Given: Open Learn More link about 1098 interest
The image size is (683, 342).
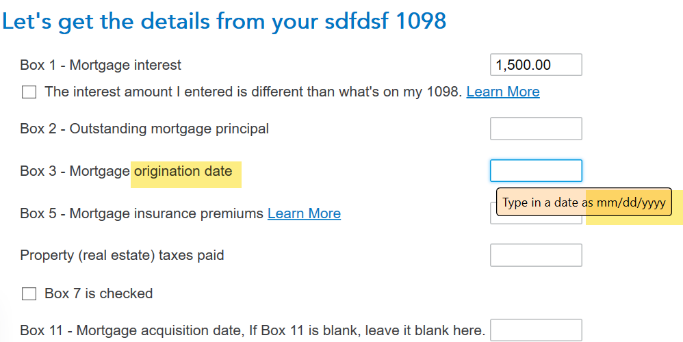Looking at the screenshot, I should [502, 92].
